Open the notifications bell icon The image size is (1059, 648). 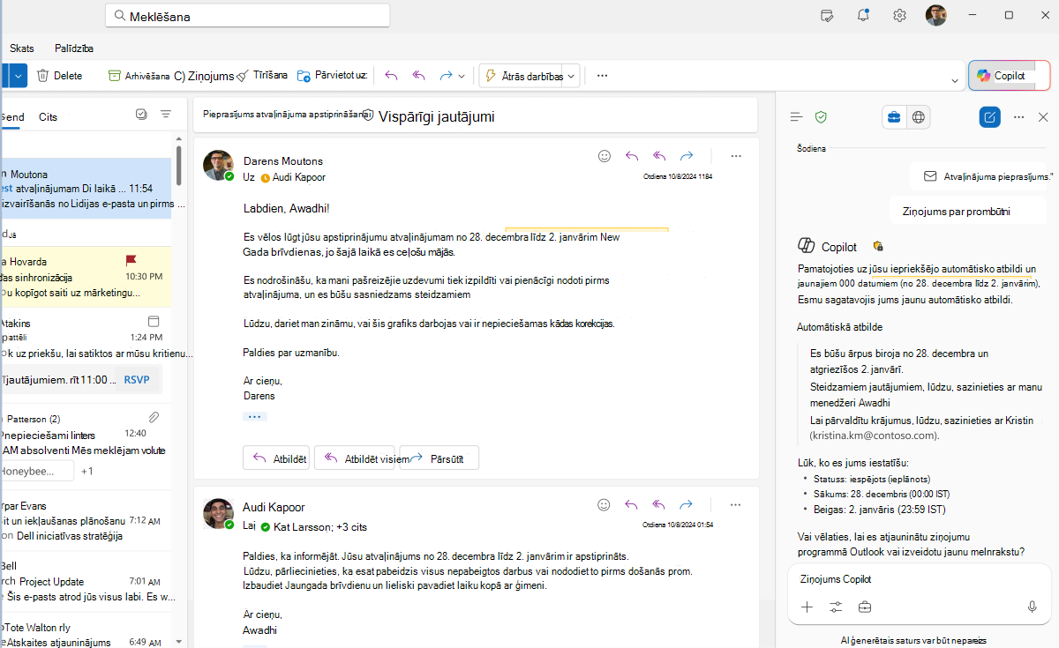(863, 15)
